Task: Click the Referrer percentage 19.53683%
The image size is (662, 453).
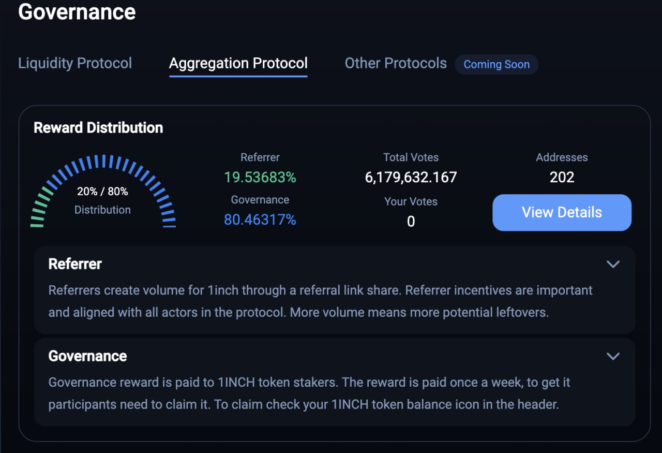Action: (260, 178)
